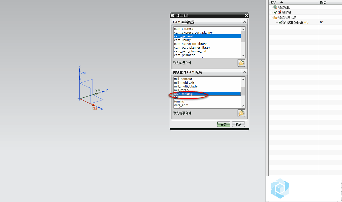The width and height of the screenshot is (342, 202).
Task: Click the up arrow of the CAM 会话配置 list scrollbar
Action: pos(243,29)
